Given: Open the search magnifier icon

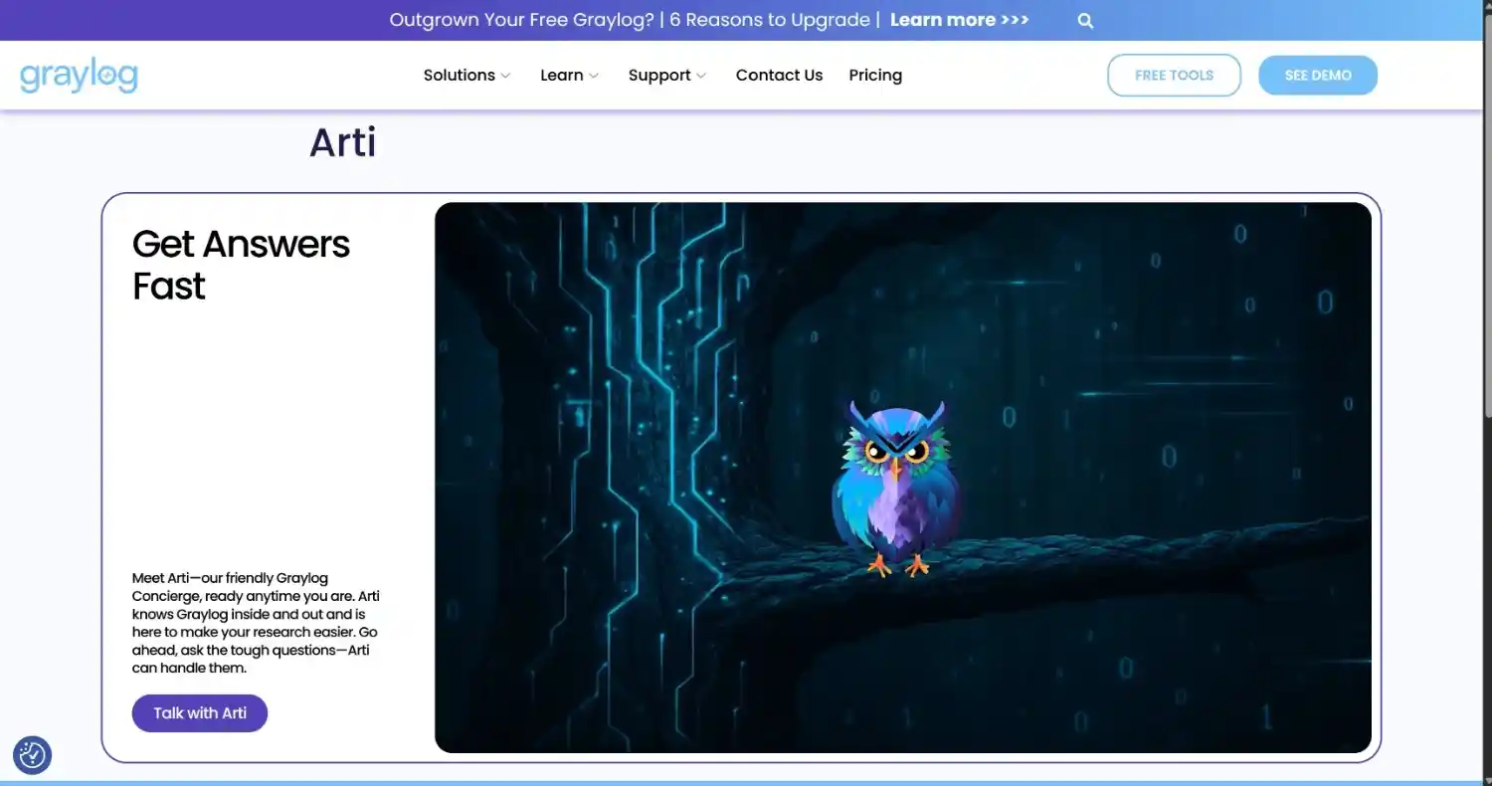Looking at the screenshot, I should click(x=1085, y=20).
